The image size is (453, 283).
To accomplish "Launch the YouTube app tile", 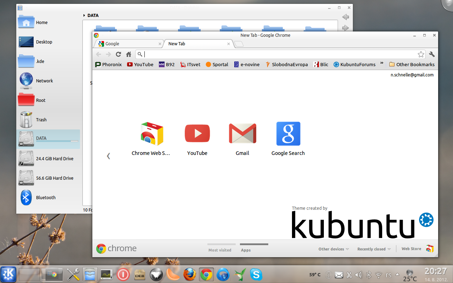I will coord(197,139).
